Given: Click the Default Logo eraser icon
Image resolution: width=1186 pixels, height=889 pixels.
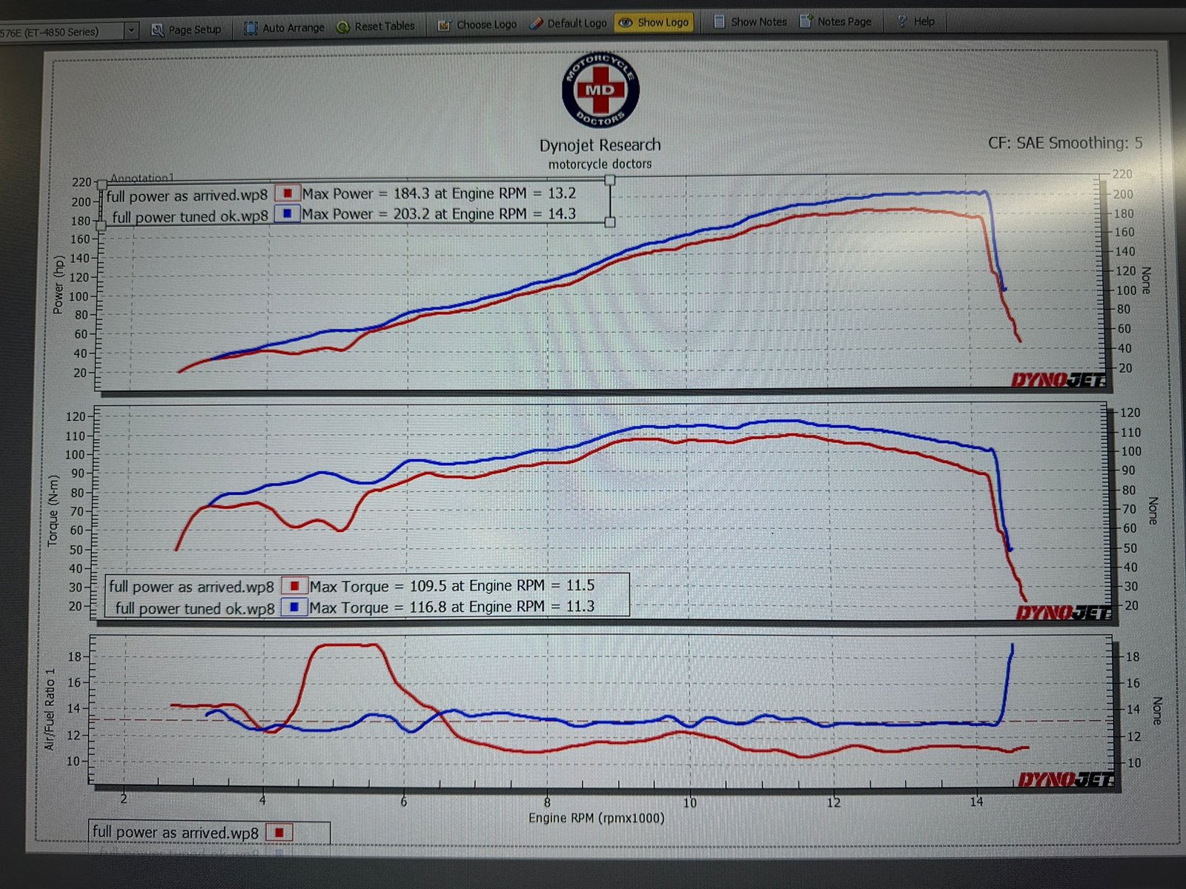Looking at the screenshot, I should click(537, 24).
